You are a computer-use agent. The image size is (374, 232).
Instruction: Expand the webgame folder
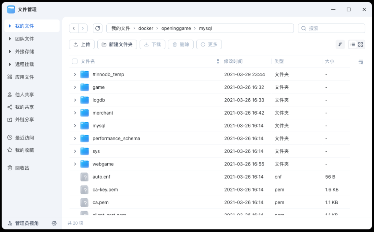click(75, 164)
